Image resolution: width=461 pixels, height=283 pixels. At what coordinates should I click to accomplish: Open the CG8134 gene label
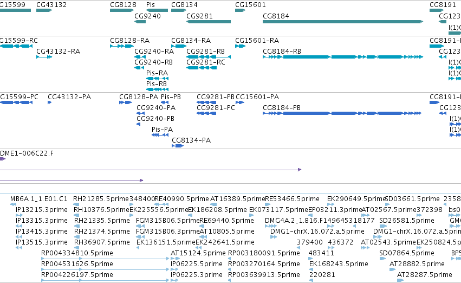(184, 5)
